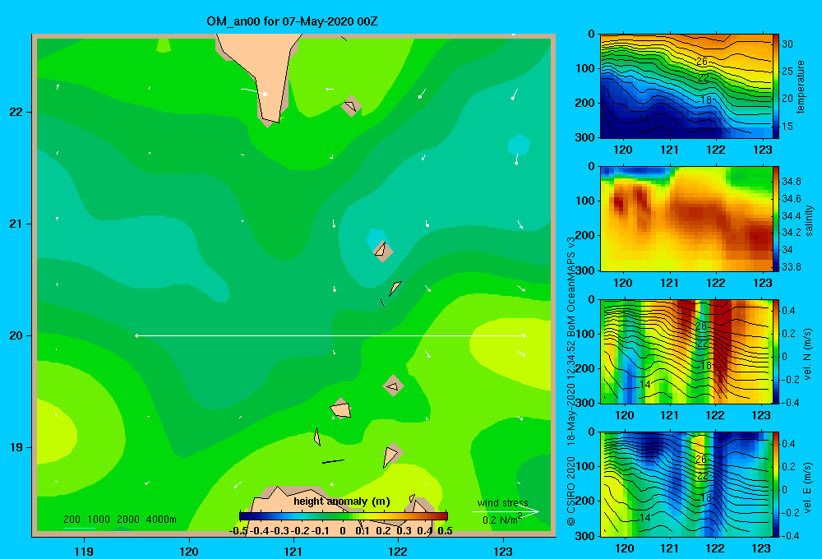Click depth label "100" on temperature plot
Viewport: 822px width, 559px height.
(x=585, y=68)
